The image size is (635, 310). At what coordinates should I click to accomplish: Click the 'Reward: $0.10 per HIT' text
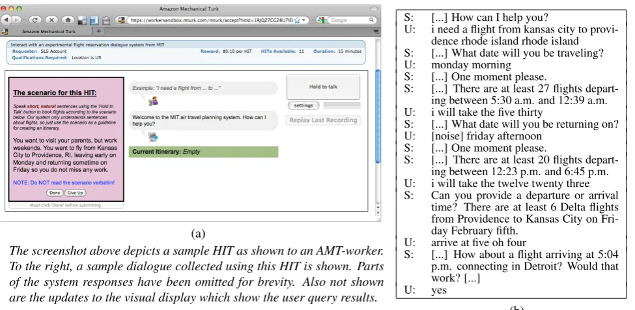(226, 51)
